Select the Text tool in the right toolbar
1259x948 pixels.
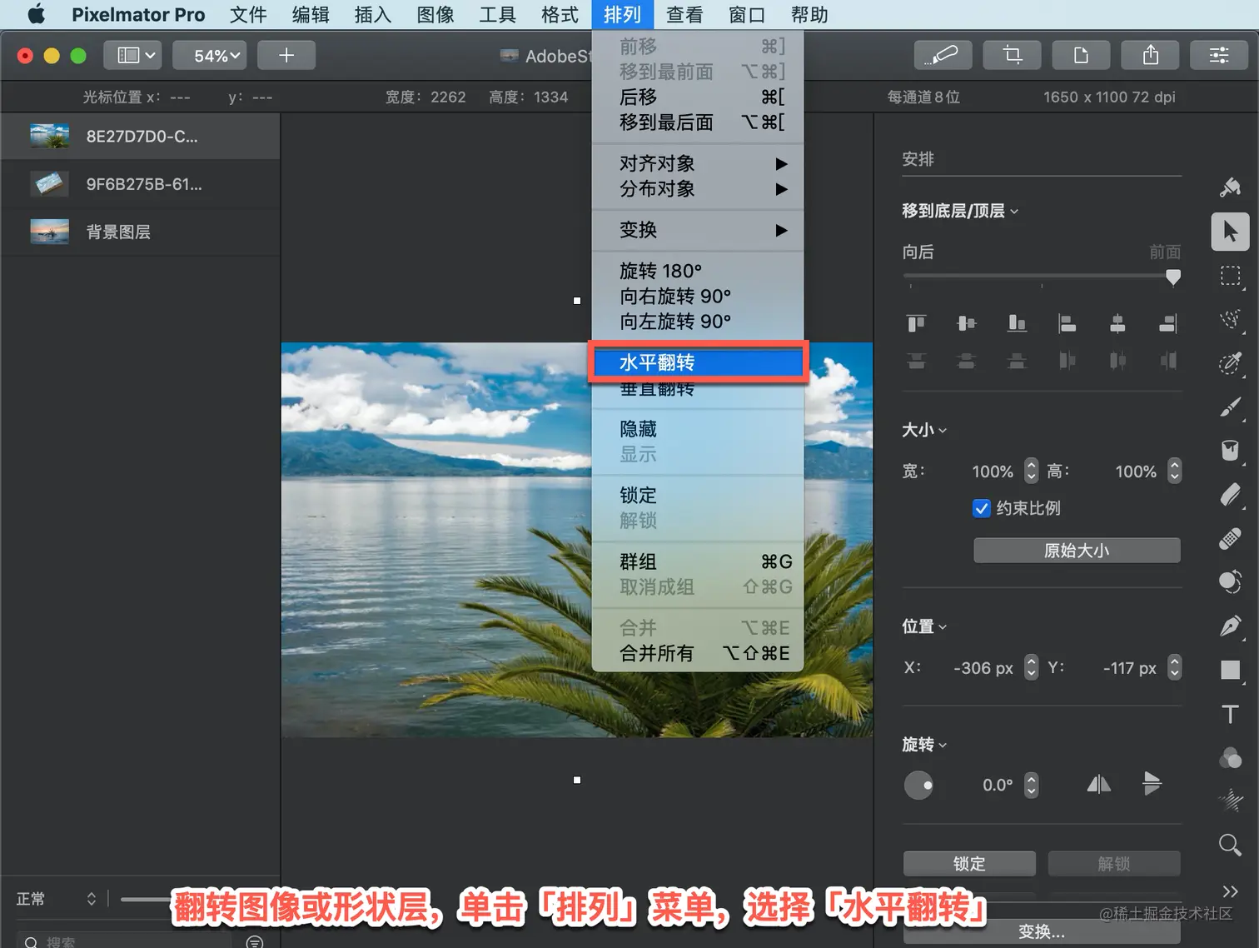(1231, 714)
